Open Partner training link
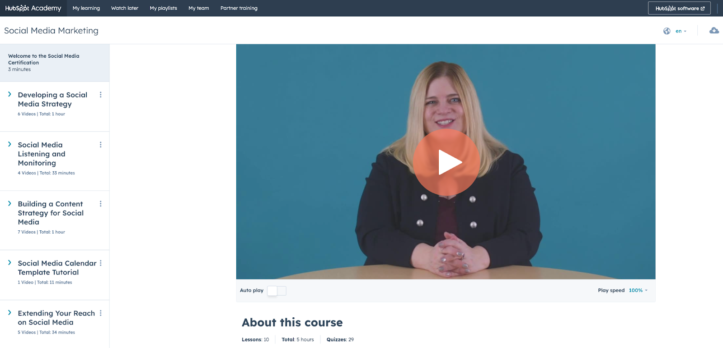The height and width of the screenshot is (348, 723). click(x=239, y=8)
